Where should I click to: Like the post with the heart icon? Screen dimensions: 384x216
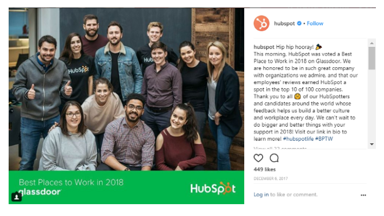[x=258, y=158]
